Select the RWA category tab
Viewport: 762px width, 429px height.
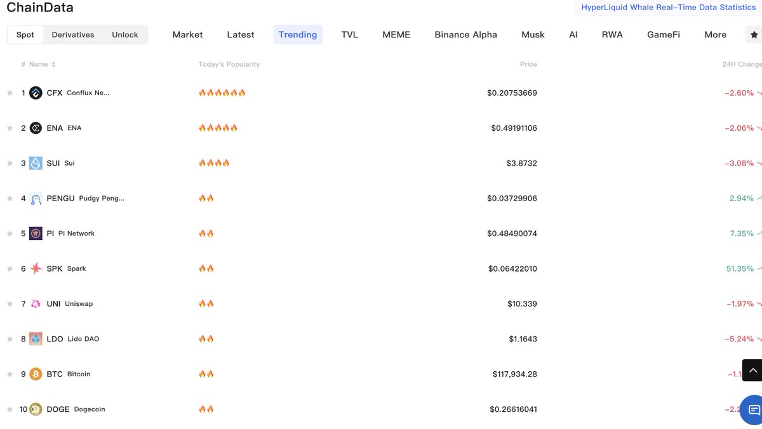[x=612, y=35]
